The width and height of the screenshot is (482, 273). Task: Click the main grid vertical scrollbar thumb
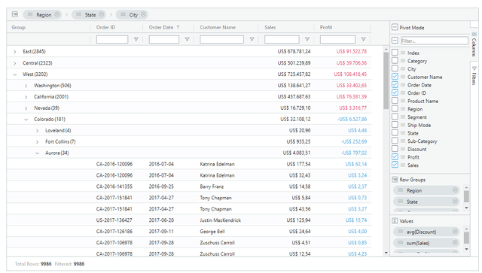point(386,80)
